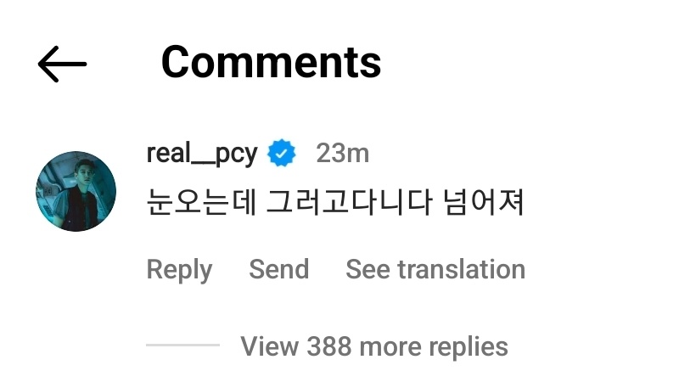Reply to real__pcy's comment
679x382 pixels.
[x=179, y=269]
